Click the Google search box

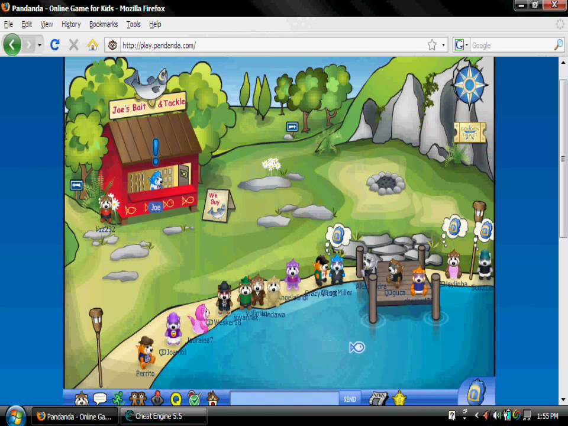511,46
